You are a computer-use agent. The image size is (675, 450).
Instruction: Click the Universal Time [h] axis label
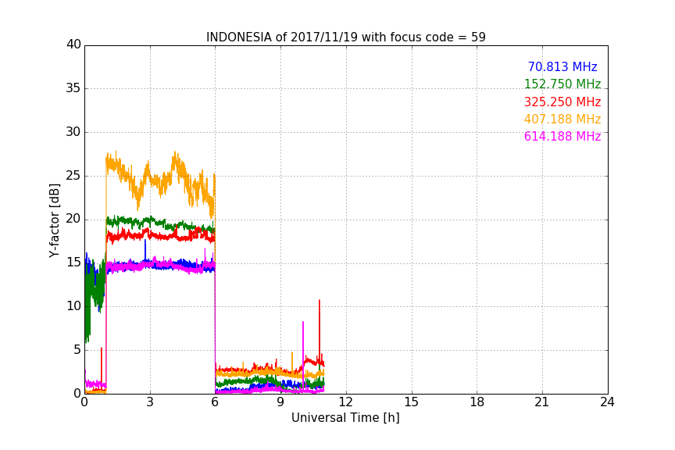[345, 418]
